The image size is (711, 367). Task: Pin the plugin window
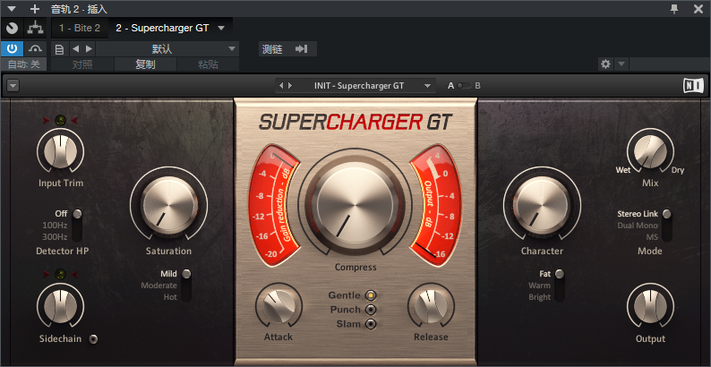tap(674, 9)
